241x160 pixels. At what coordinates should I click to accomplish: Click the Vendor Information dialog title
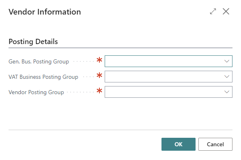click(x=45, y=12)
